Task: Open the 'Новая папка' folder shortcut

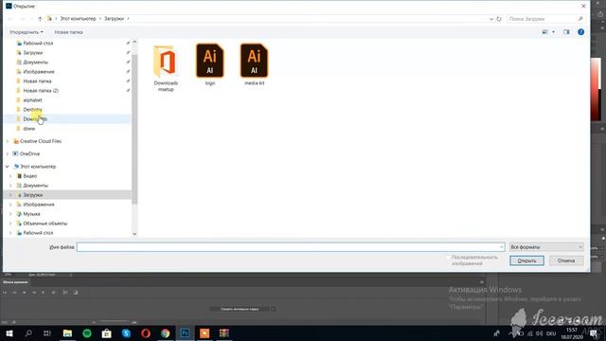Action: tap(37, 81)
